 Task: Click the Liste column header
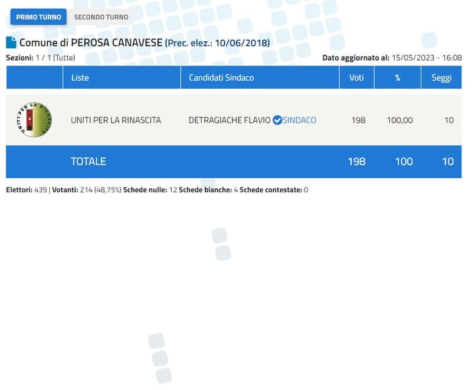(x=80, y=77)
